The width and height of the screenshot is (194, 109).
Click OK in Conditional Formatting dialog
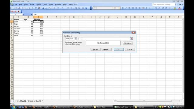click(x=119, y=49)
